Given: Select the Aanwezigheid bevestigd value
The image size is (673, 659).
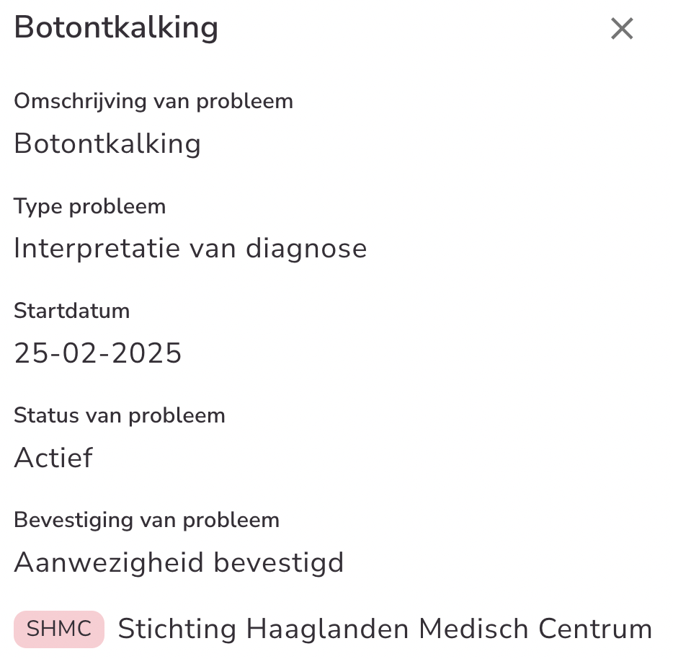Looking at the screenshot, I should coord(179,562).
